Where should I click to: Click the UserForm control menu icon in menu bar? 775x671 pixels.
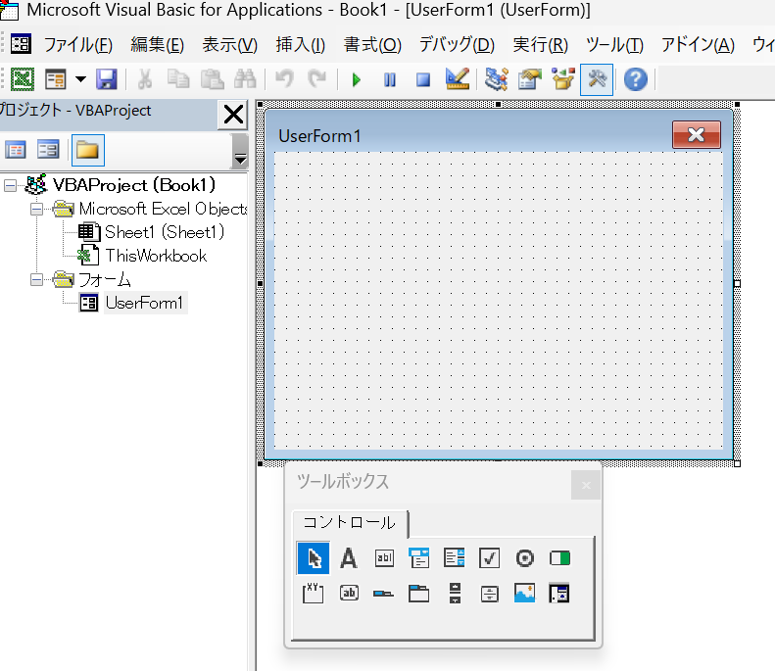tap(21, 44)
